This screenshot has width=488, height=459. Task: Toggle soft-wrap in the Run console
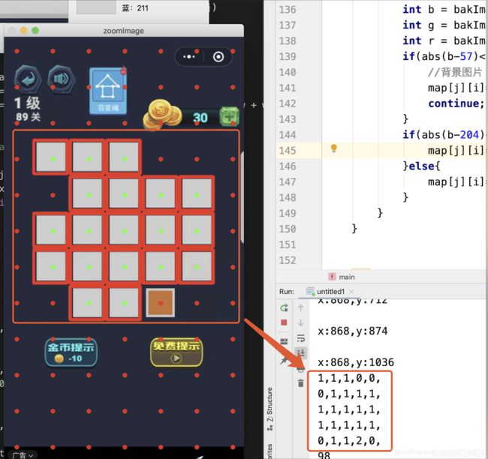[x=300, y=337]
